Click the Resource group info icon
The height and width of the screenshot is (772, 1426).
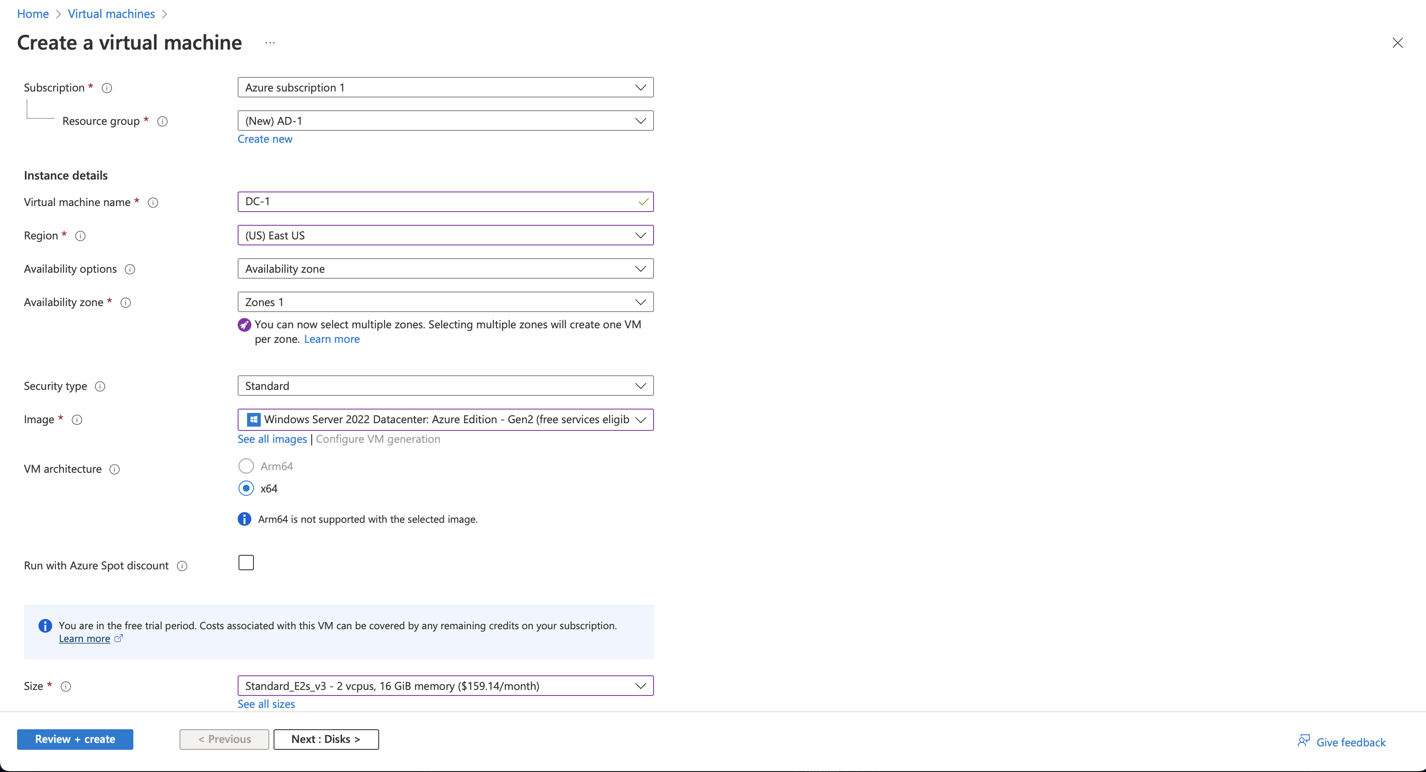point(162,121)
